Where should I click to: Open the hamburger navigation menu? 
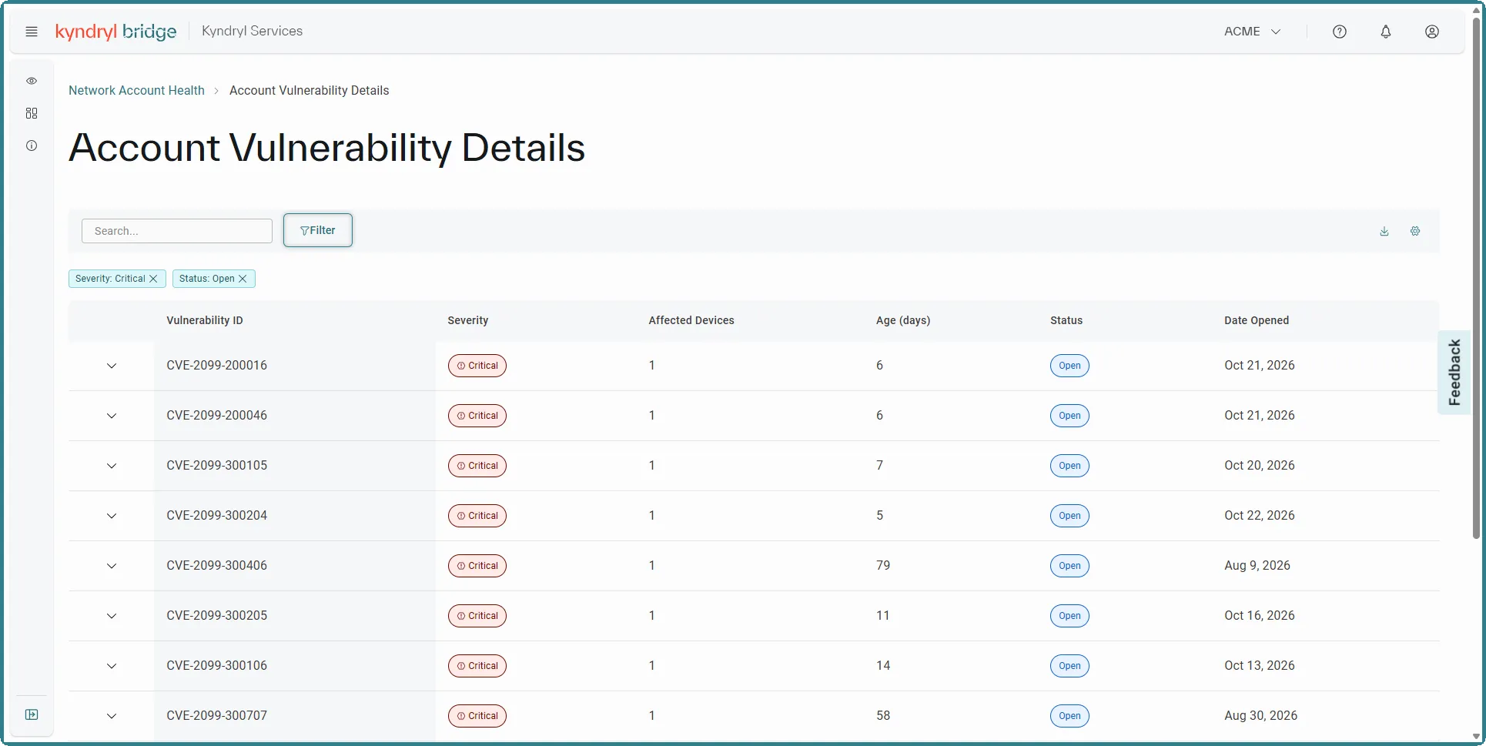(x=32, y=32)
